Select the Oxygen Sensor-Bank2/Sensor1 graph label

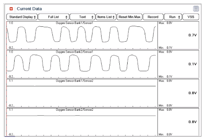pyautogui.click(x=75, y=52)
